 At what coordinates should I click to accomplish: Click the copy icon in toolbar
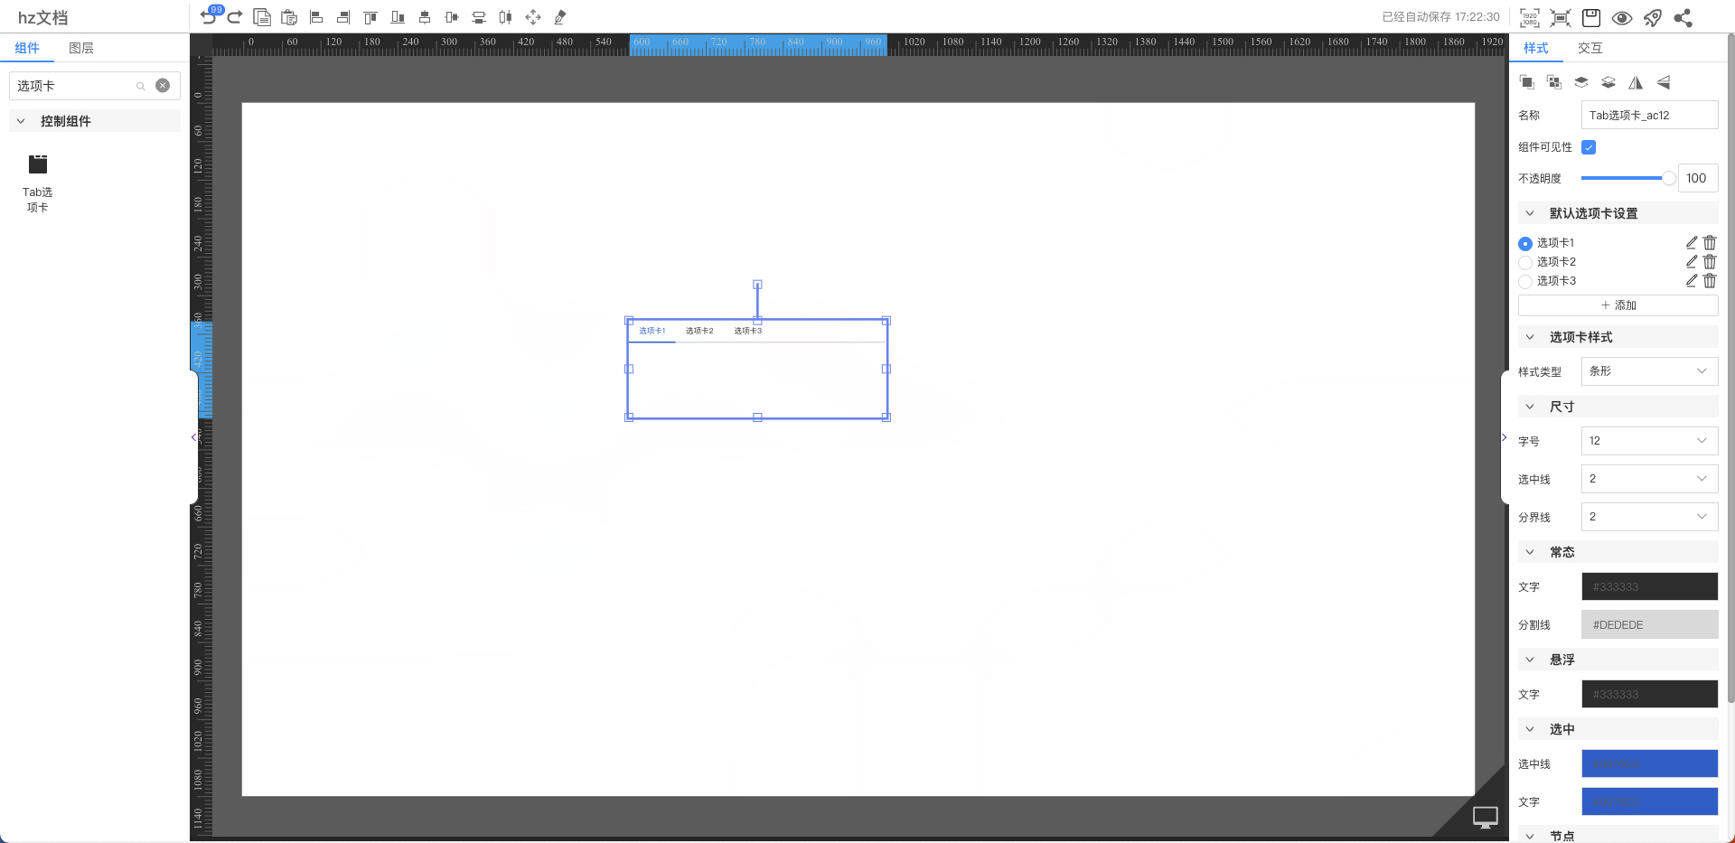click(x=262, y=17)
